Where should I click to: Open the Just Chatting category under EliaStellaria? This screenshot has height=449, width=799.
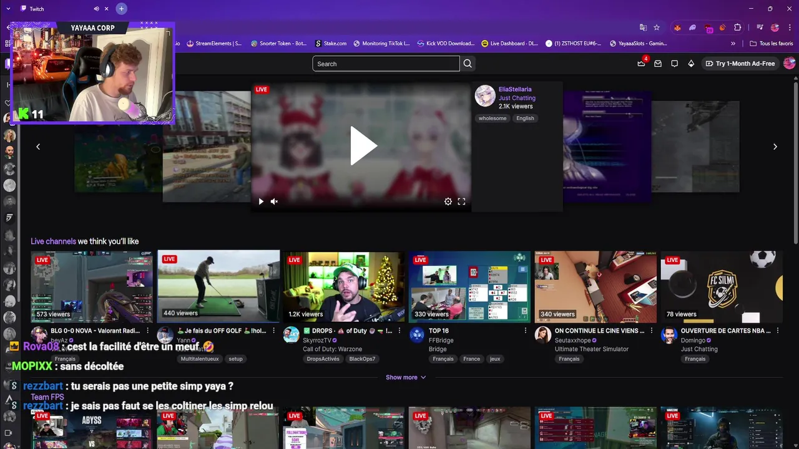[517, 98]
